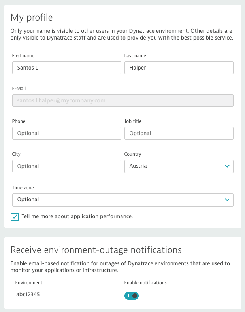Viewport: 245px width, 312px height.
Task: Click the optional Phone input
Action: tap(67, 133)
